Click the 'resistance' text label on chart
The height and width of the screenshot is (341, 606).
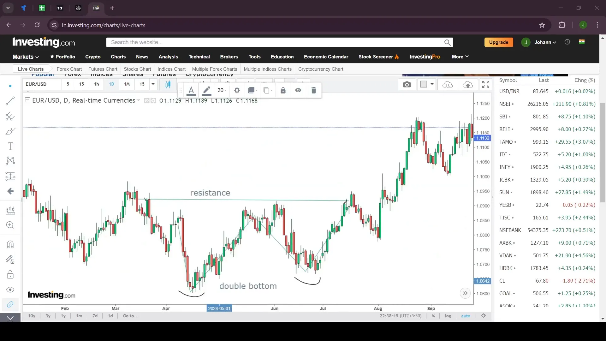[210, 193]
